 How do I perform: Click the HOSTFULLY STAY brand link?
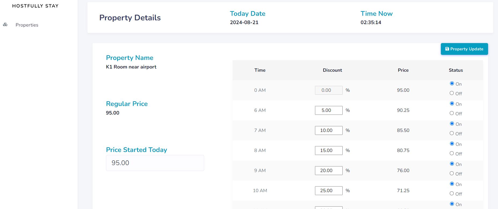click(x=35, y=6)
